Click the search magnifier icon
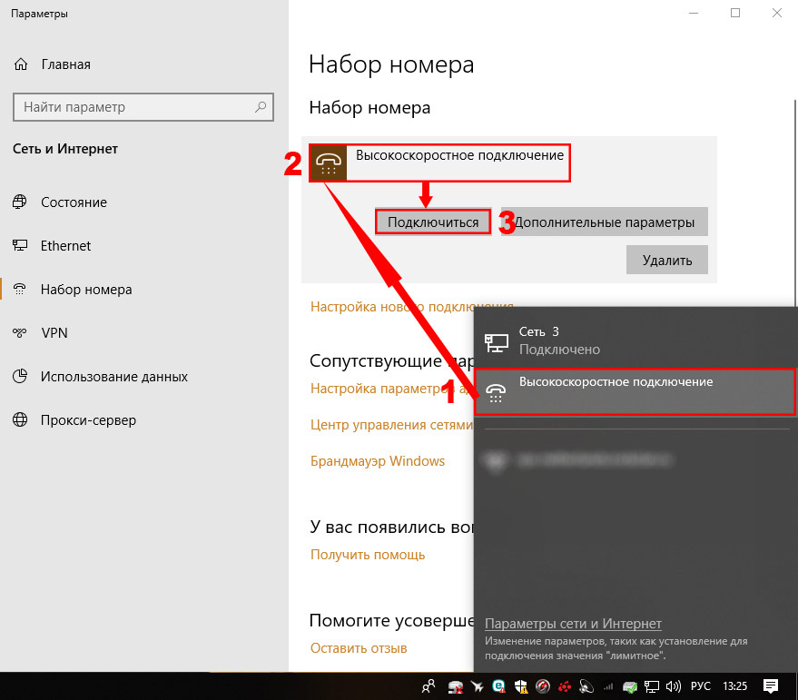Image resolution: width=798 pixels, height=700 pixels. [261, 107]
